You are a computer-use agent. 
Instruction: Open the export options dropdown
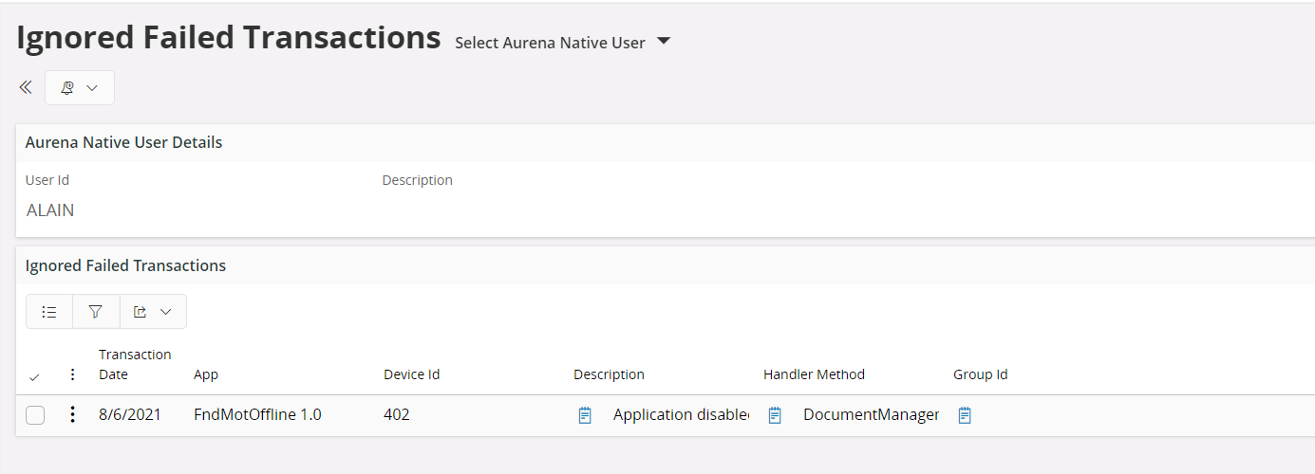click(153, 311)
